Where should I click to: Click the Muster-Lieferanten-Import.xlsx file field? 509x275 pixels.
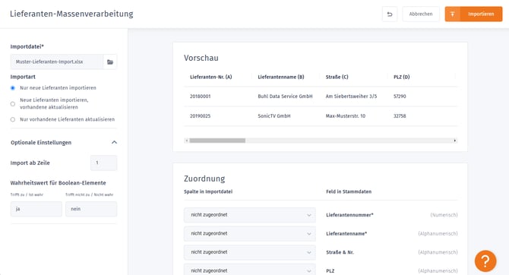[x=57, y=62]
